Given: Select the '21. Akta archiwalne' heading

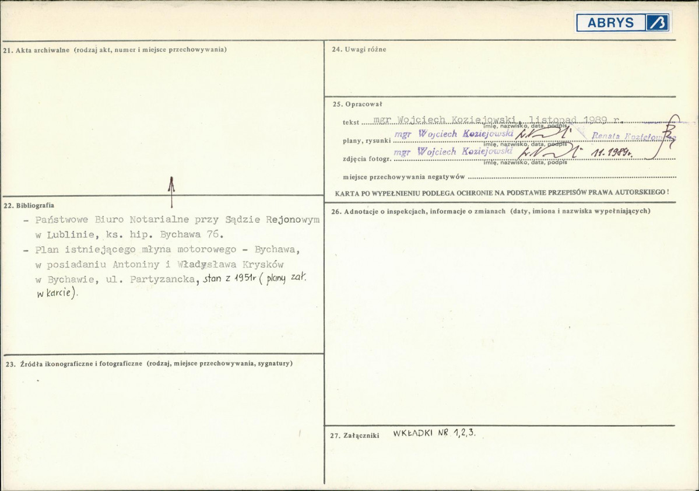Looking at the screenshot, I should pyautogui.click(x=115, y=50).
